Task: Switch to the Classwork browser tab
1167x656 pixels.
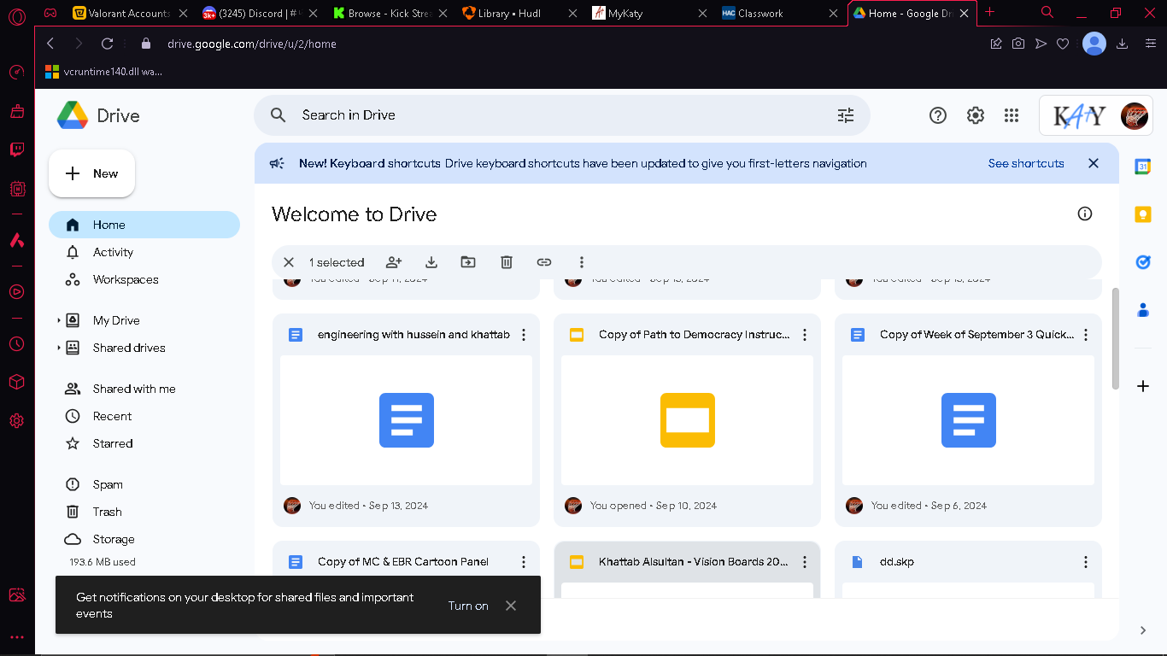Action: click(777, 14)
